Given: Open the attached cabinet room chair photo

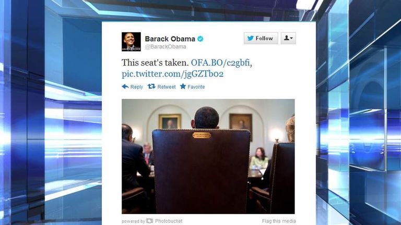Looking at the screenshot, I should pos(208,156).
